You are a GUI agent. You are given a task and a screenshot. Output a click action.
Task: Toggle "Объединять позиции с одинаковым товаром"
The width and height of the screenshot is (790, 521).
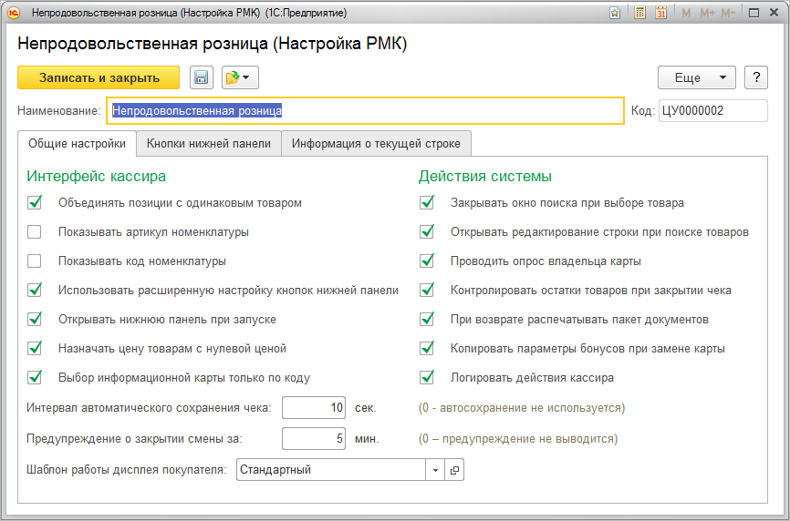pyautogui.click(x=35, y=203)
